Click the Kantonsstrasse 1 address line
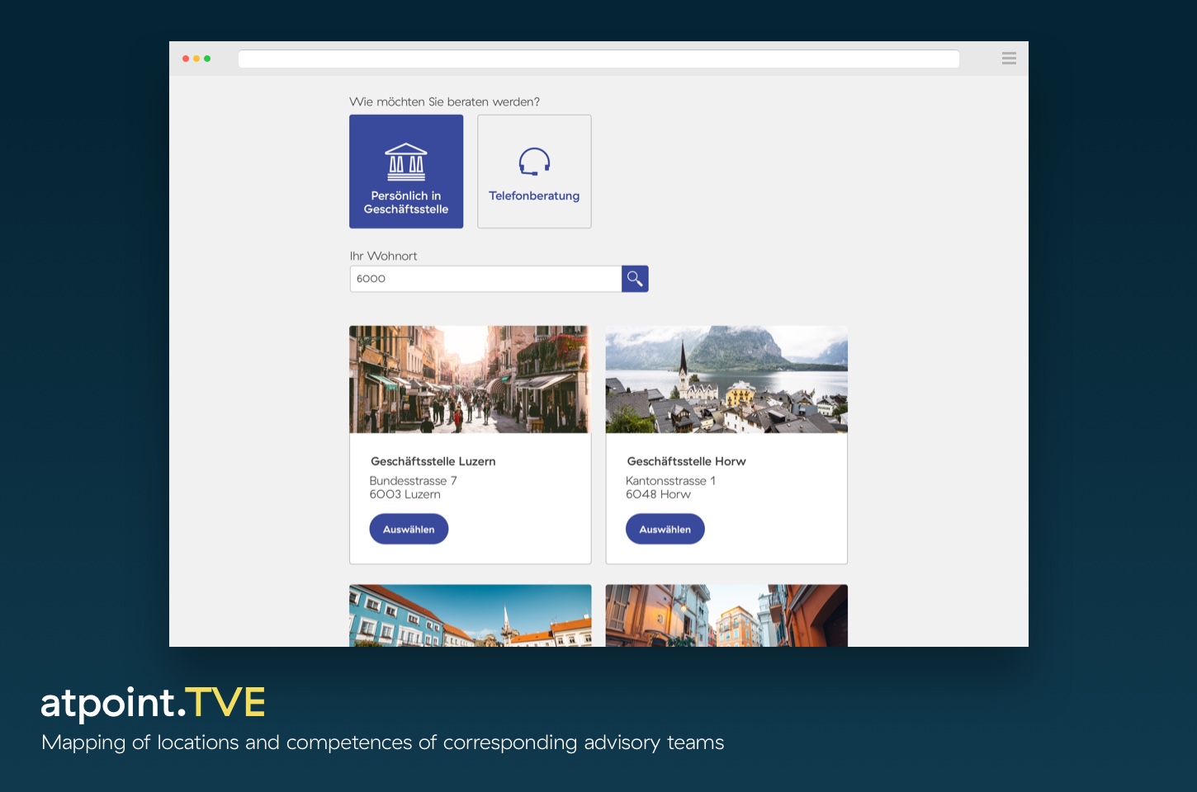This screenshot has height=792, width=1197. (x=670, y=481)
